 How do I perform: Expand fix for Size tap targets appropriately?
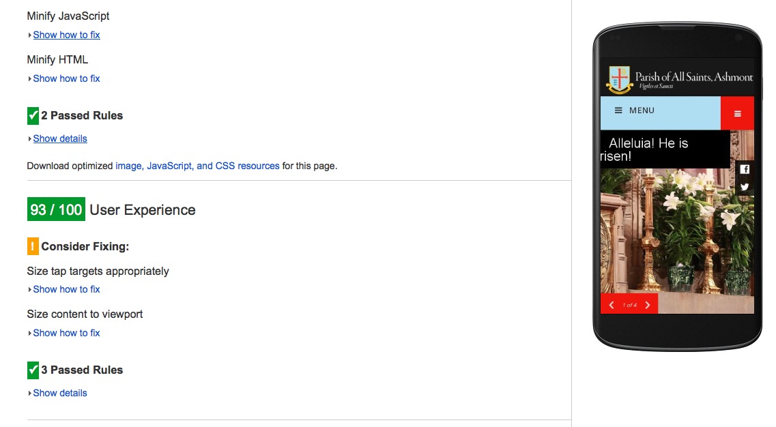66,289
